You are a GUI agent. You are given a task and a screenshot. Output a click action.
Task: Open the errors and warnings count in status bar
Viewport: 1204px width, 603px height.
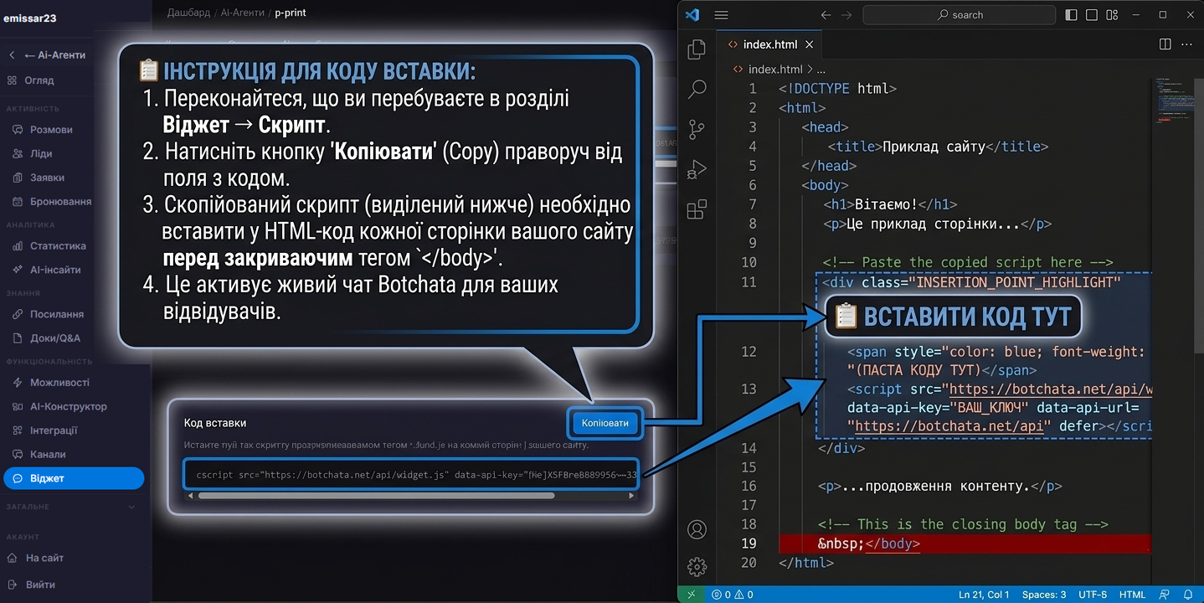[732, 595]
